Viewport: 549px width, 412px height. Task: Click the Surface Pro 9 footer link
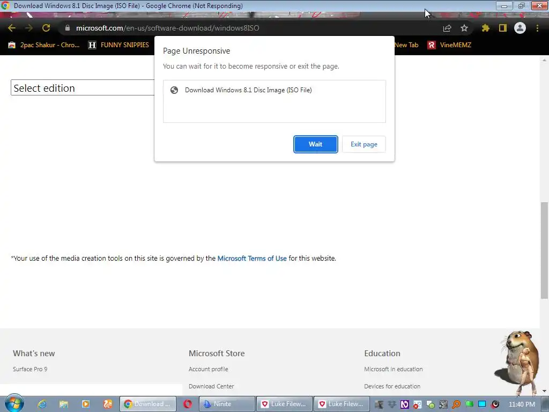pos(30,369)
